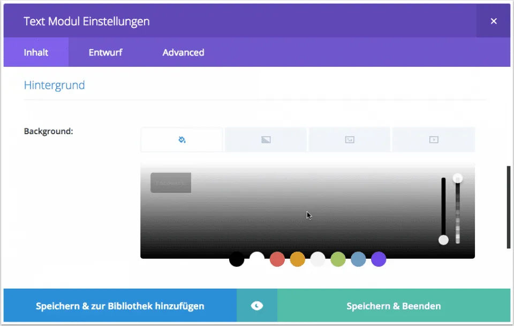Click the dialog's vertical scrollbar

tap(508, 207)
